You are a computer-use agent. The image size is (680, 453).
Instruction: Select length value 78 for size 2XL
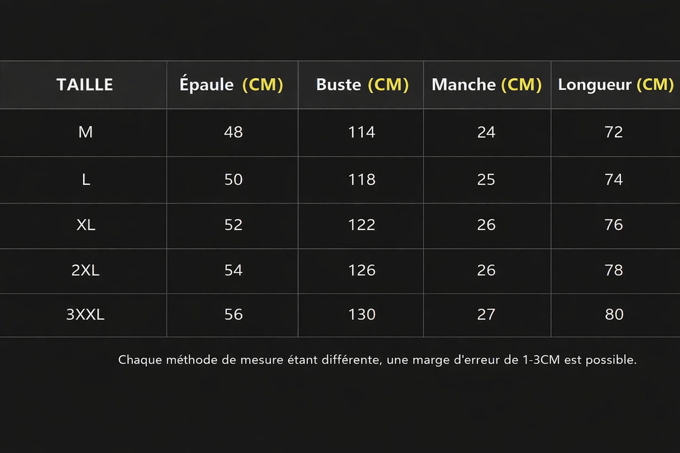614,270
